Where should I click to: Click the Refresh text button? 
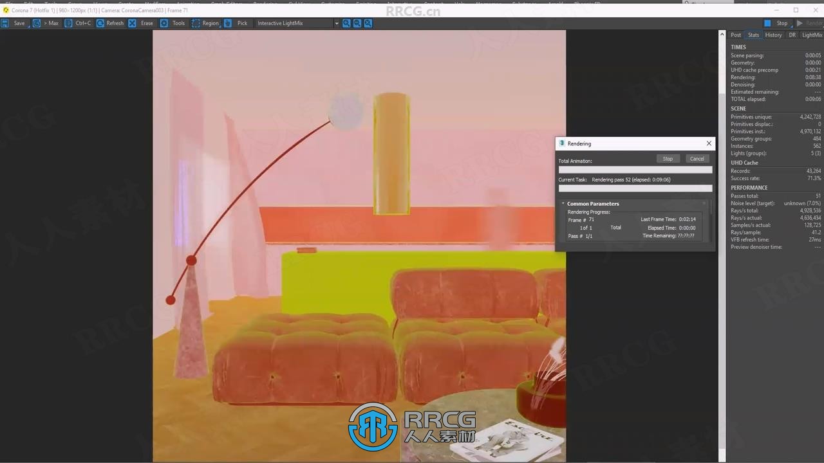click(x=115, y=23)
